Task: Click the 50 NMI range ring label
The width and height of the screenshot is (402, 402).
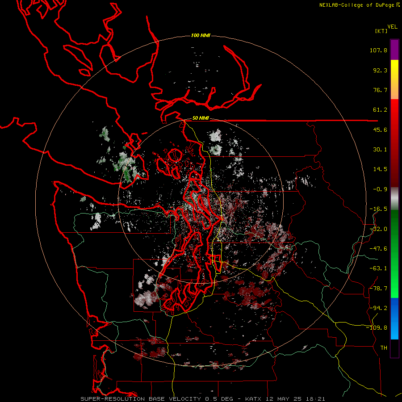Action: 201,118
